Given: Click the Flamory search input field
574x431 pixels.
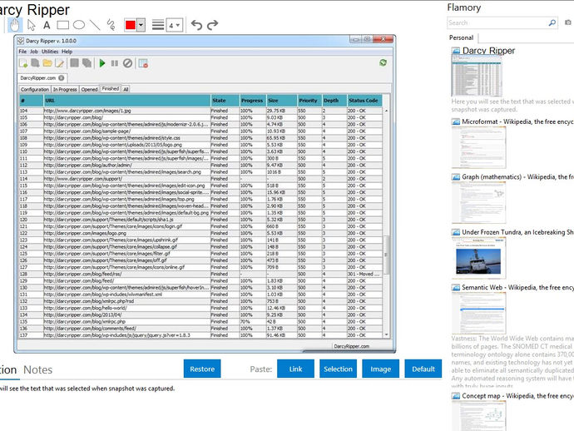Looking at the screenshot, I should [497, 22].
